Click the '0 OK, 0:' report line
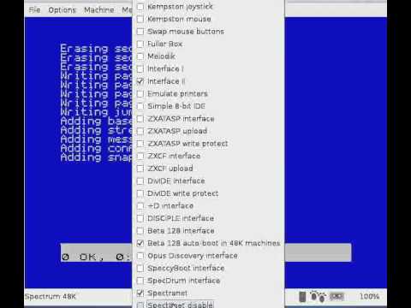The image size is (411, 308). click(x=97, y=257)
